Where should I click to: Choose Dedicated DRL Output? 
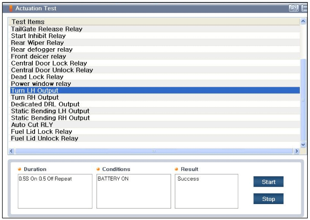(x=45, y=104)
